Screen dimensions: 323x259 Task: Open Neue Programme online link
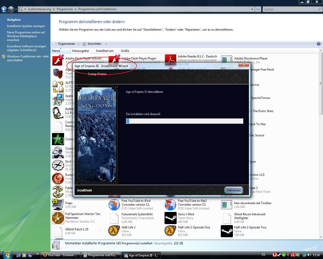[x=26, y=36]
